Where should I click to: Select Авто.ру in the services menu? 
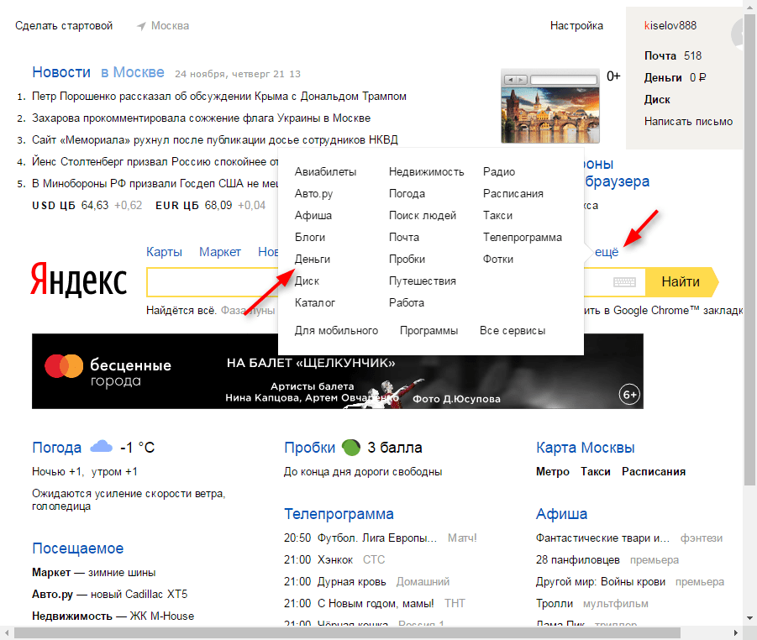point(314,194)
